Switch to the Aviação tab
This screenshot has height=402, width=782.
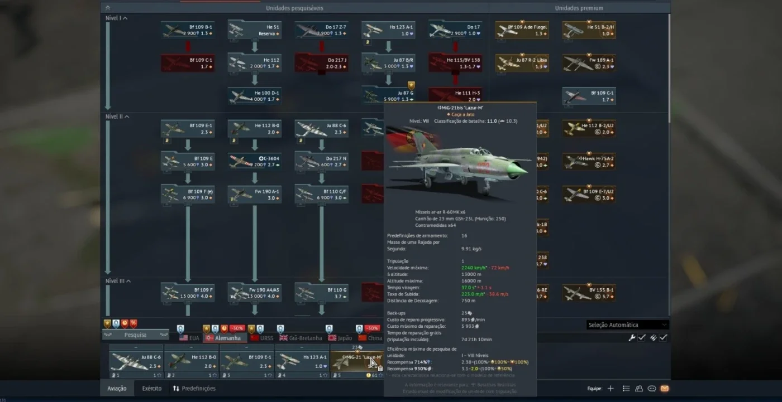click(117, 389)
